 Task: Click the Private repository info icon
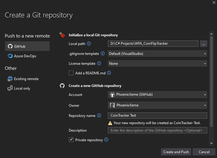pyautogui.click(x=106, y=140)
